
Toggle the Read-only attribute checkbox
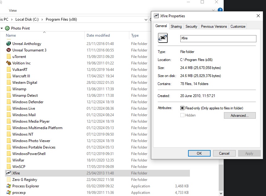pos(182,108)
